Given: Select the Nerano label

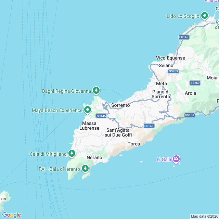Looking at the screenshot, I should click(94, 157).
